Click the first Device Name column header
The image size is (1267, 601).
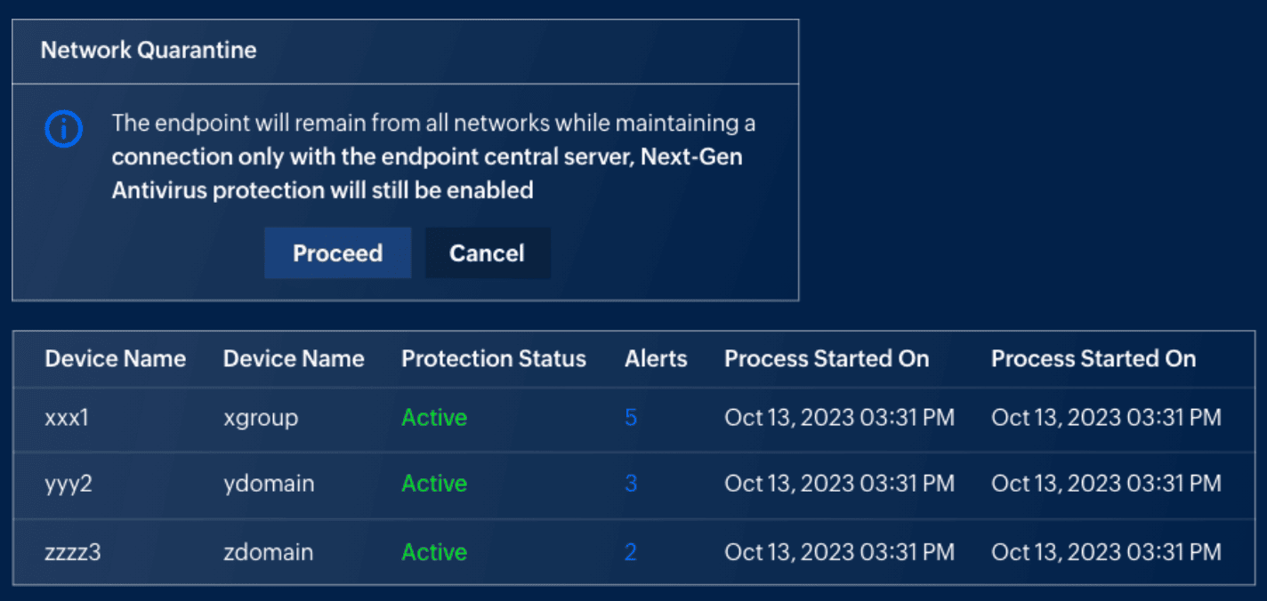pyautogui.click(x=116, y=359)
